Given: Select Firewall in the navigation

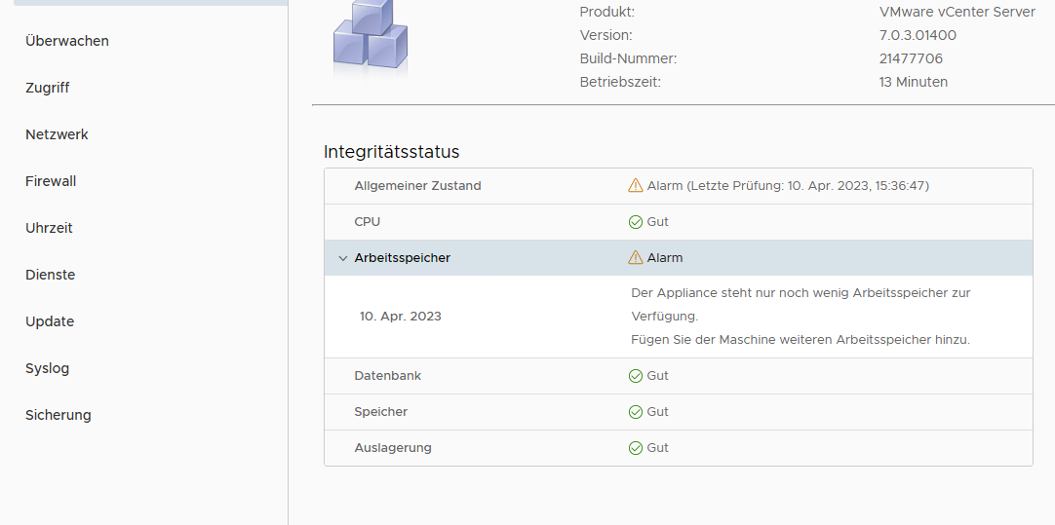Looking at the screenshot, I should (51, 181).
